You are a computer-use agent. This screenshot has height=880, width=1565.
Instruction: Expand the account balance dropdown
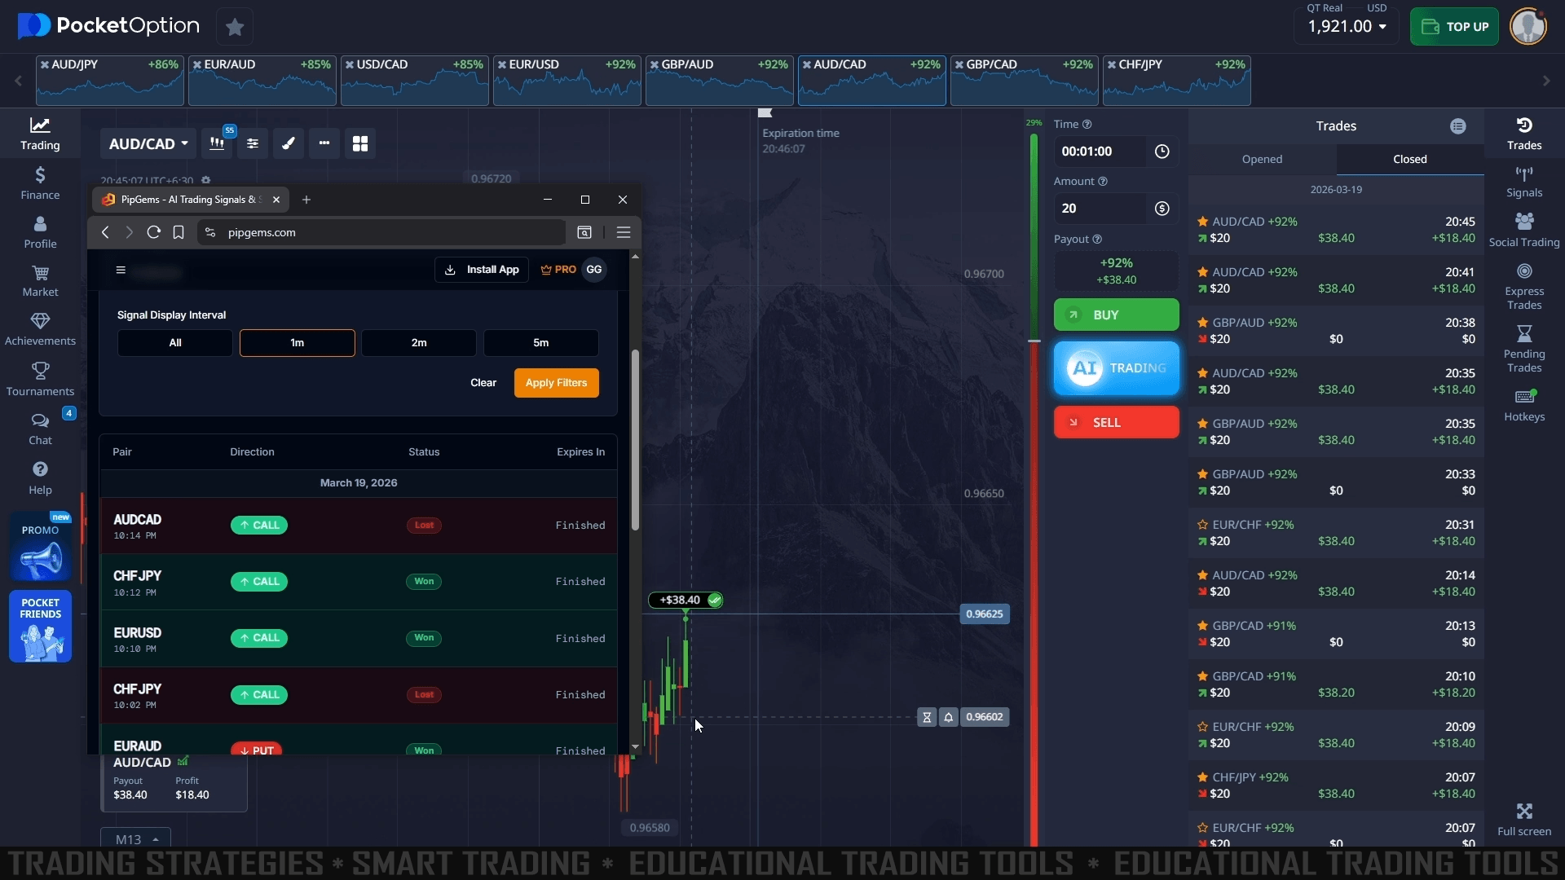[1347, 26]
